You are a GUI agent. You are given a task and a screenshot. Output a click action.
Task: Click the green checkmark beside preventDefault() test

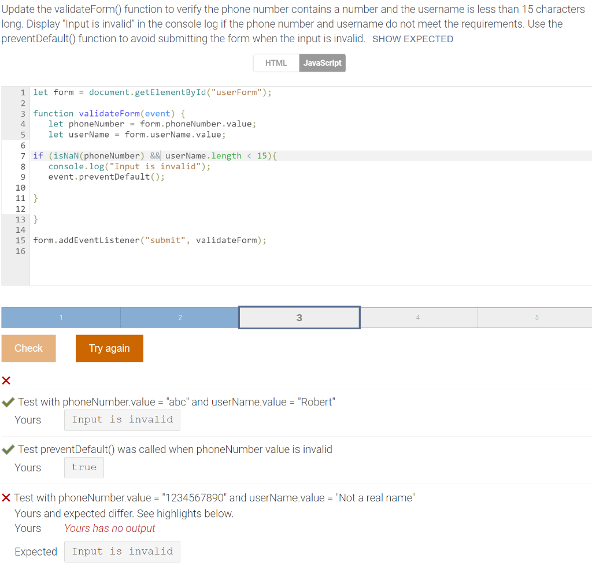[7, 448]
